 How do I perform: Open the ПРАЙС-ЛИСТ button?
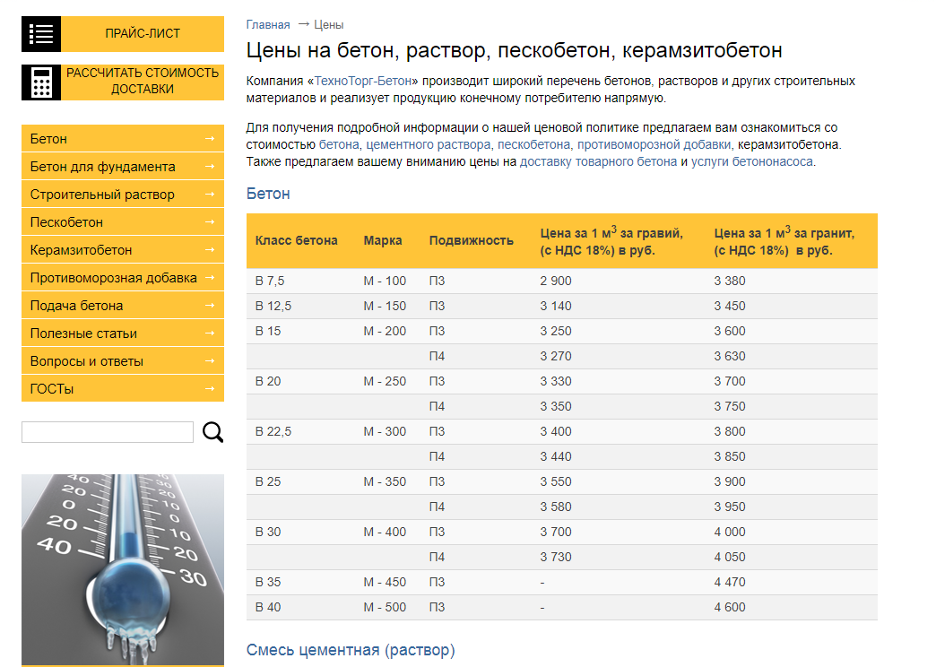click(142, 34)
